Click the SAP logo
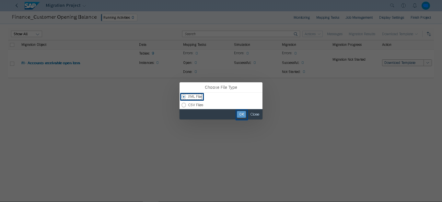 click(x=32, y=5)
